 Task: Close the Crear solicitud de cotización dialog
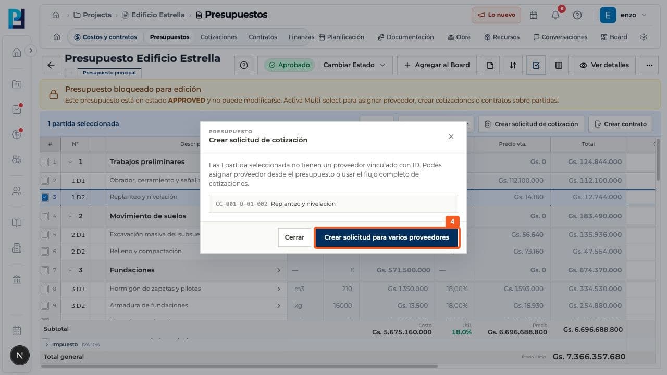[x=451, y=136]
